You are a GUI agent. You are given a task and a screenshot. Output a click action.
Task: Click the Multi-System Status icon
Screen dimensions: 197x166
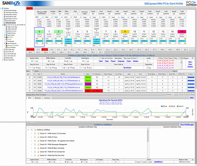click(5, 21)
